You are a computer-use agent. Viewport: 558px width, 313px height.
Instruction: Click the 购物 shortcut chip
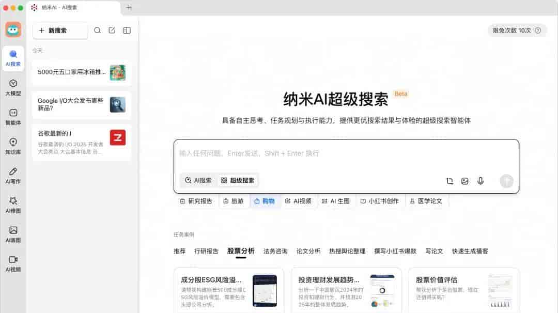pos(265,201)
